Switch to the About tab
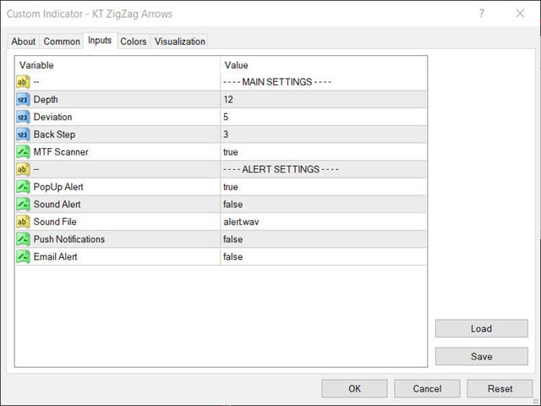Image resolution: width=541 pixels, height=406 pixels. [x=24, y=41]
